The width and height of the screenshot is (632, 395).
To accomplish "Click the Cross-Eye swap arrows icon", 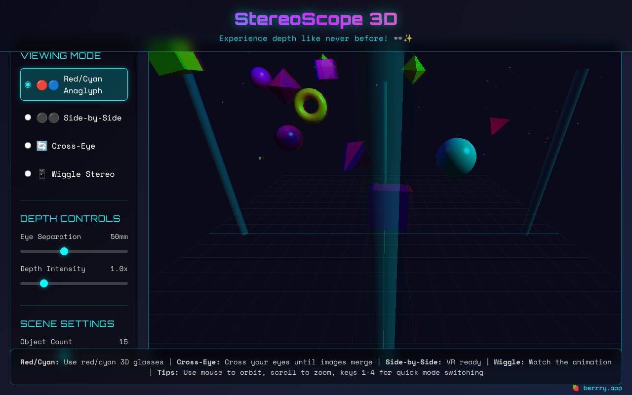I will (x=41, y=146).
